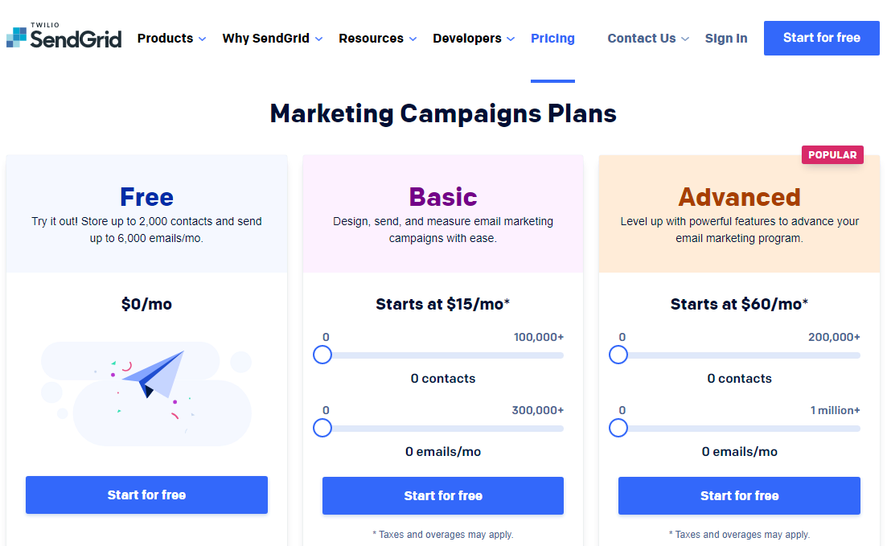887x546 pixels.
Task: Start for free on the Free plan
Action: click(146, 495)
